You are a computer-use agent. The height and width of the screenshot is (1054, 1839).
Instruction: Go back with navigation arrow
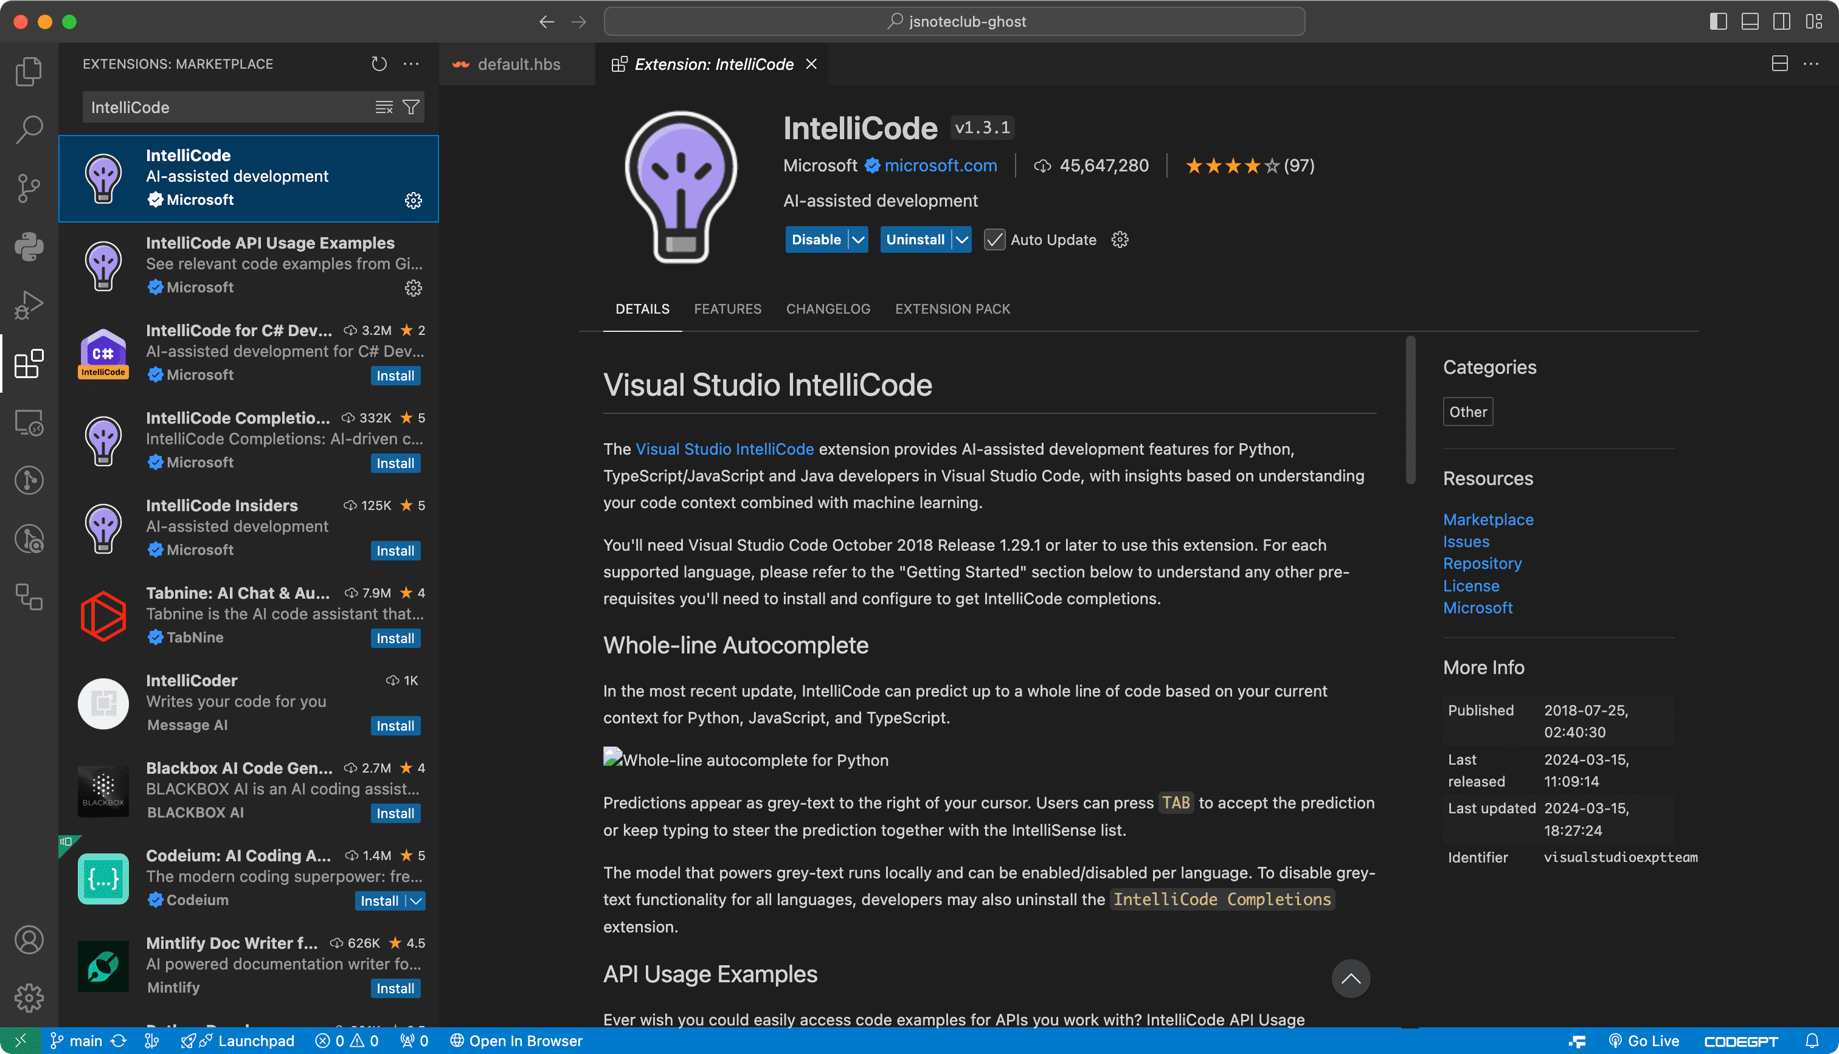[x=547, y=22]
